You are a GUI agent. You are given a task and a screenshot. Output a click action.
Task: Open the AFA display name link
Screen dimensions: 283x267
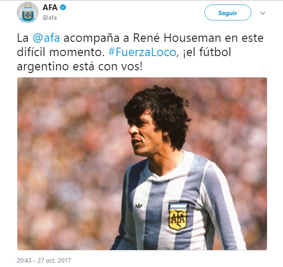tap(50, 8)
